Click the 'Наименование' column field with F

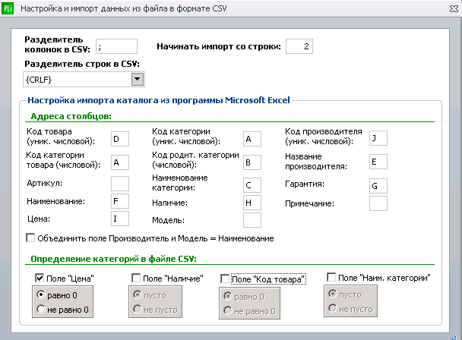pos(120,201)
